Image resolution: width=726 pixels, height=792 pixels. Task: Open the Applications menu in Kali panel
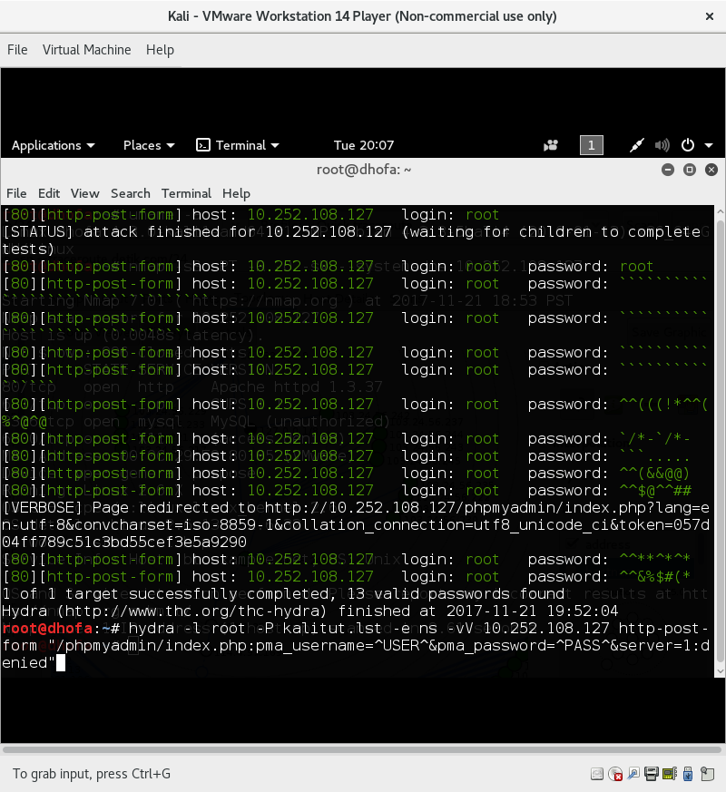pyautogui.click(x=53, y=145)
